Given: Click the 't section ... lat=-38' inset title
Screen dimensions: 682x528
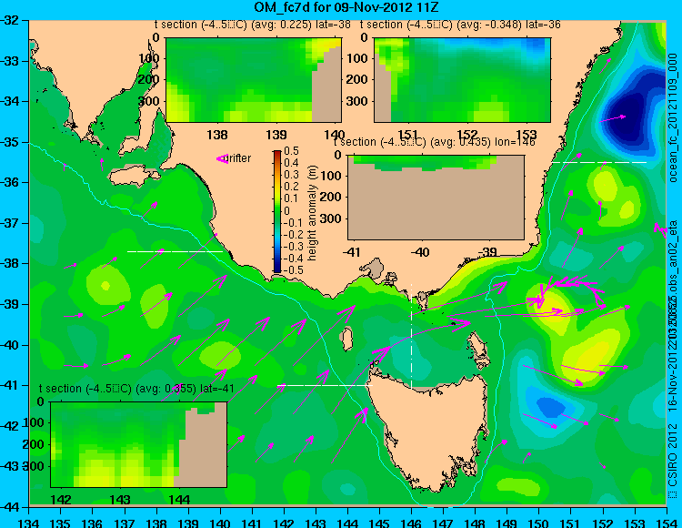Looking at the screenshot, I should coord(253,25).
